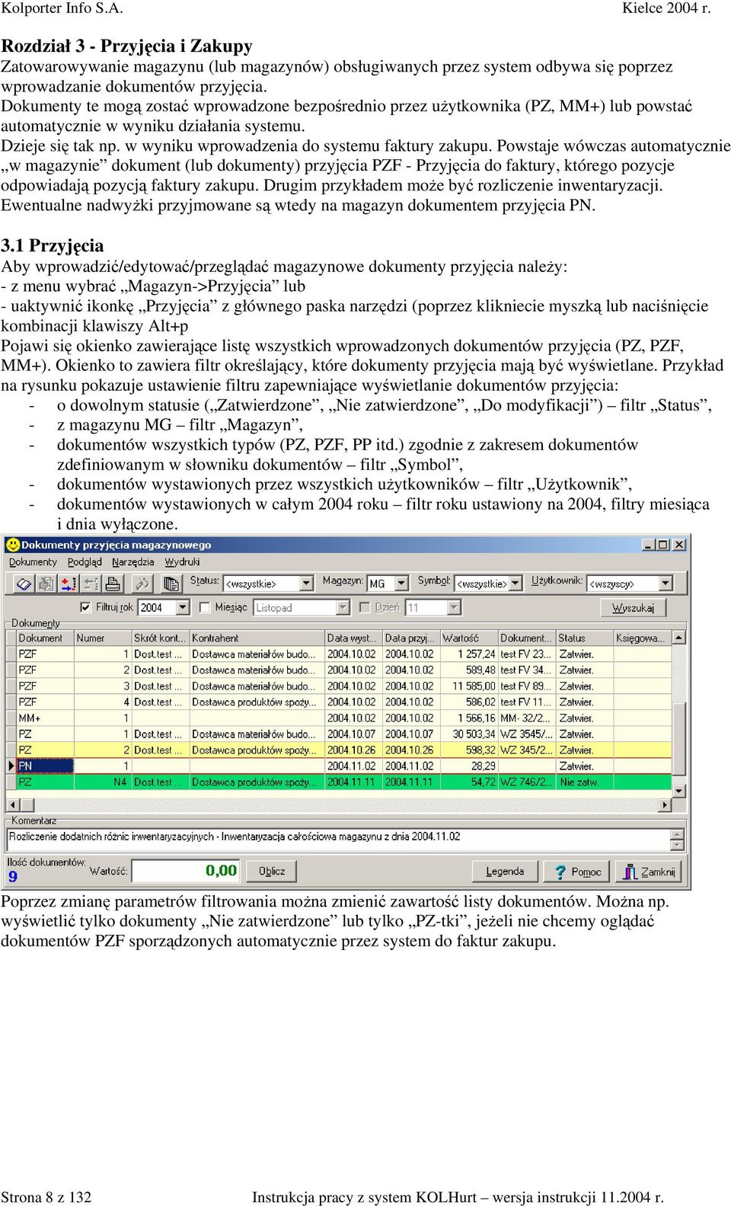Viewport: 731px width, 1206px height.
Task: Click the Księgowa... column header
Action: click(642, 638)
